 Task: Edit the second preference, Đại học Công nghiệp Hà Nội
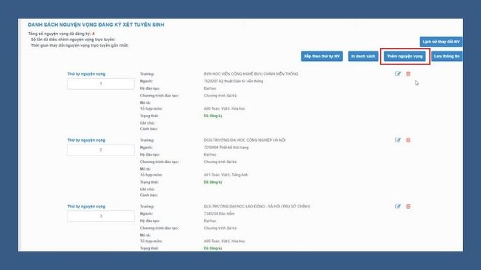[x=398, y=140]
